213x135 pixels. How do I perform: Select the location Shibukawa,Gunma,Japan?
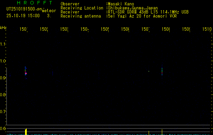[133, 8]
